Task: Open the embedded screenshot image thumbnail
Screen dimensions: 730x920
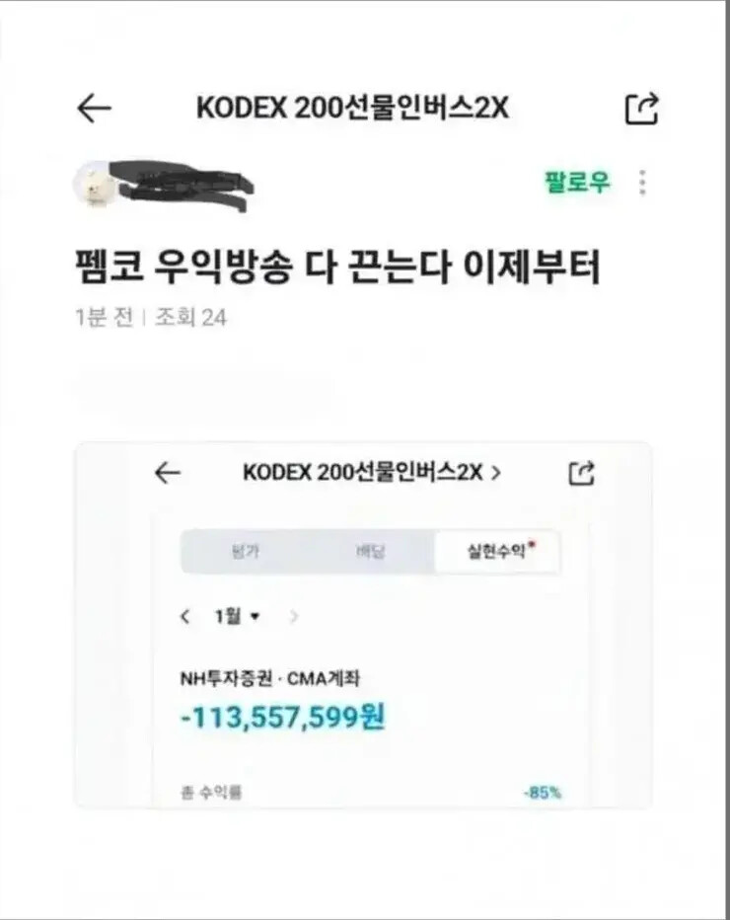Action: click(363, 626)
